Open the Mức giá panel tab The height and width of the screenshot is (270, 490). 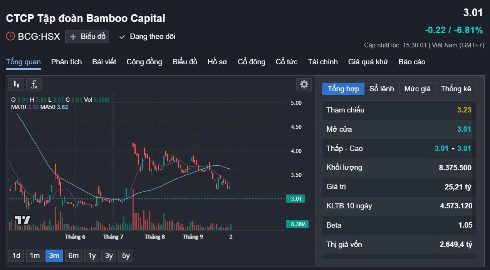417,89
